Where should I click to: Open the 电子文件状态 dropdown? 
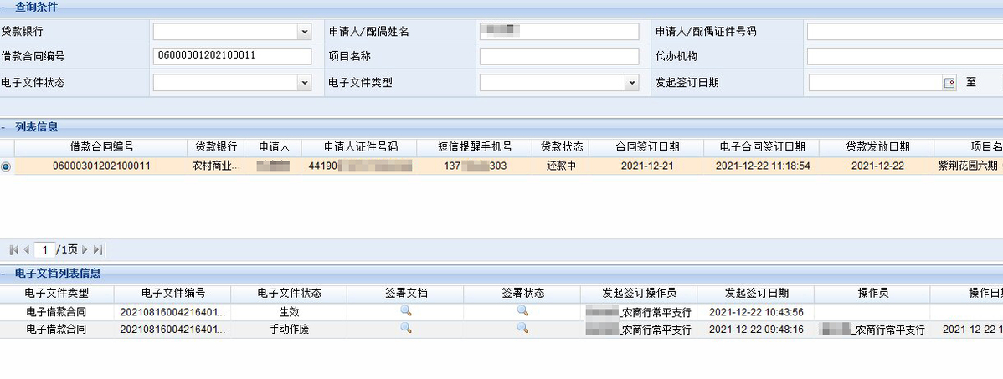(305, 83)
